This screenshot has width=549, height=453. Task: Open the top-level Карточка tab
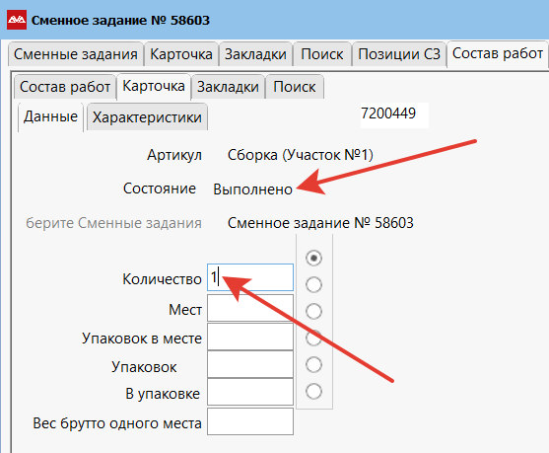point(181,54)
